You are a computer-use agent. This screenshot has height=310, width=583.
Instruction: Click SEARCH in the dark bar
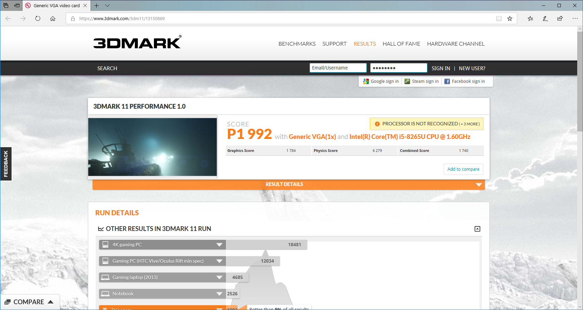pos(107,68)
